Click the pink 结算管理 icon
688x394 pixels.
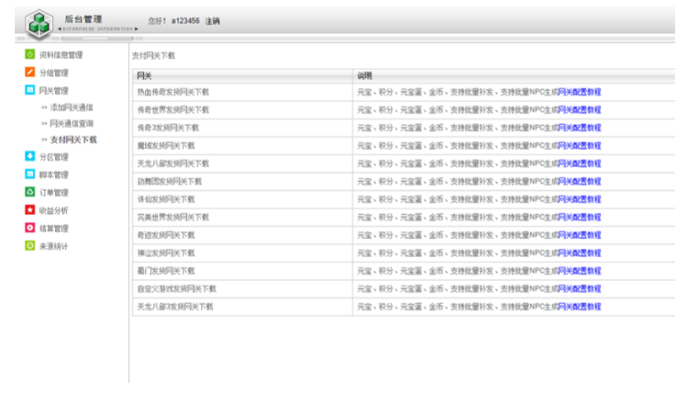tap(30, 228)
